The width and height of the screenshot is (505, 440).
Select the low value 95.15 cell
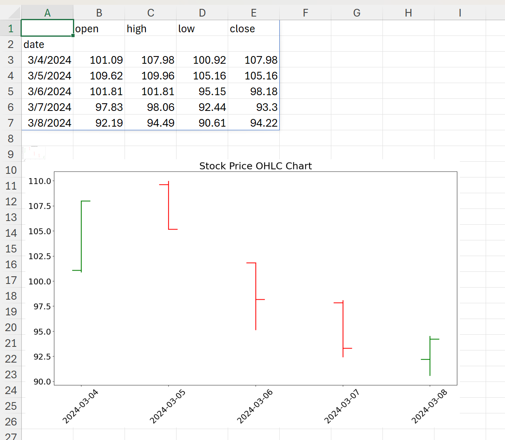click(x=202, y=92)
